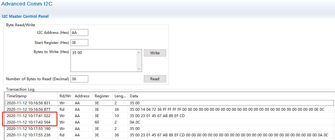Image resolution: width=335 pixels, height=140 pixels.
Task: Edit the Start Register (Hex) field
Action: point(79,42)
